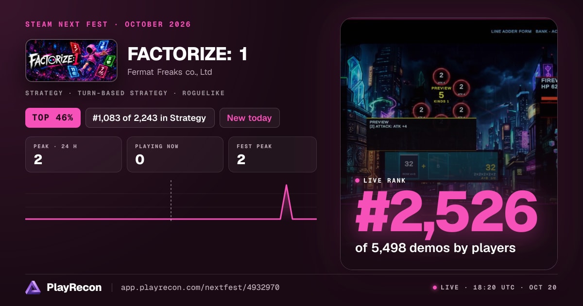Click the PREVIEW [2] ATTACK: ATK +4 panel
The image size is (583, 306).
(x=421, y=133)
